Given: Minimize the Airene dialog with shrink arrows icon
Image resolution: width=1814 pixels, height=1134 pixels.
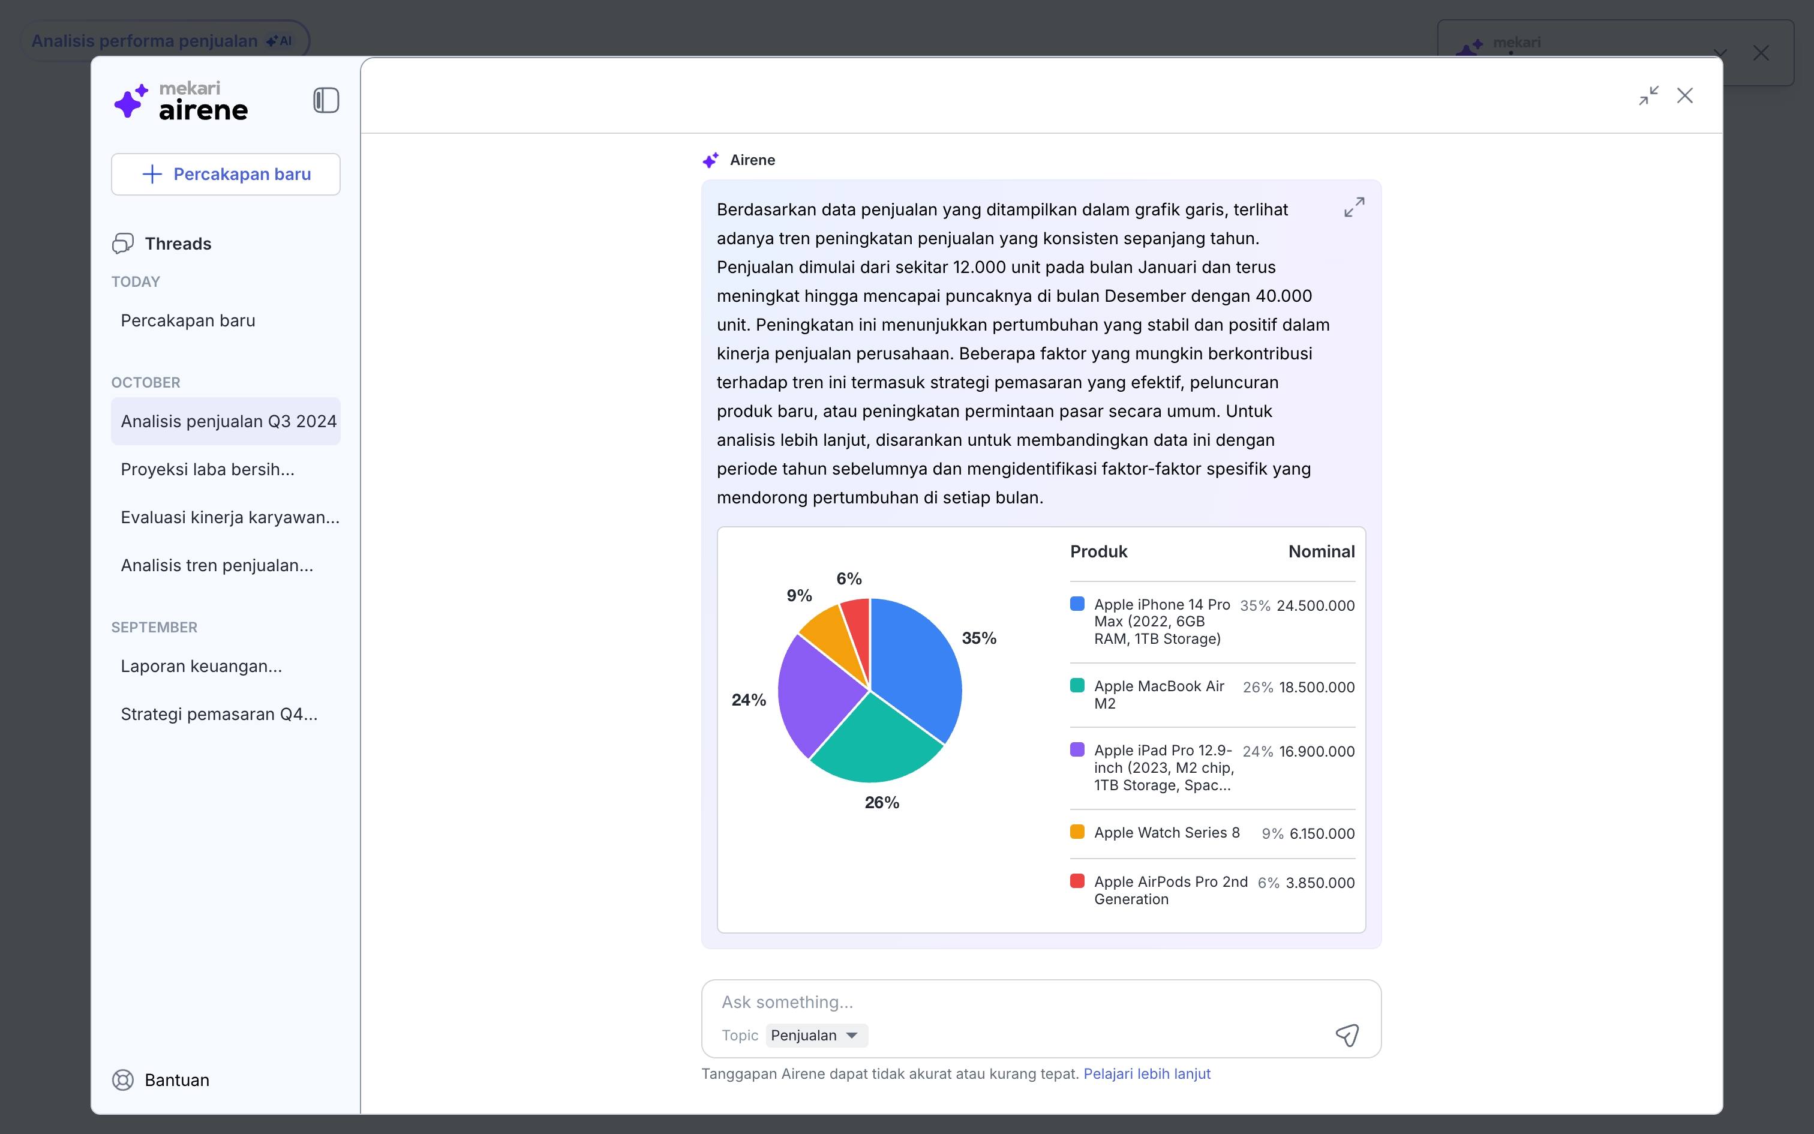Looking at the screenshot, I should (1648, 95).
